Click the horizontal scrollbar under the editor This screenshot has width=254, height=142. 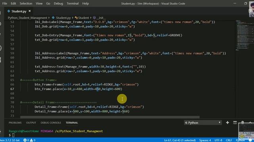coord(110,117)
